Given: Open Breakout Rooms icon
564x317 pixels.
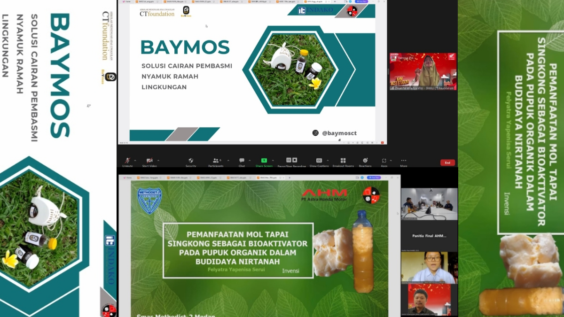Looking at the screenshot, I should pos(343,161).
